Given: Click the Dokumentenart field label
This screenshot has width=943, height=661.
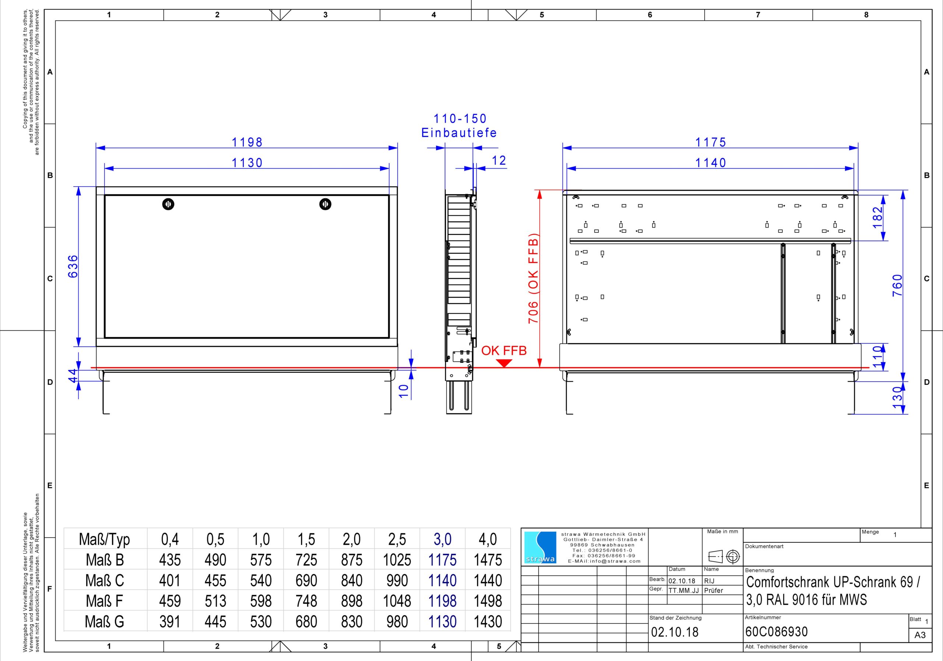Looking at the screenshot, I should (764, 546).
